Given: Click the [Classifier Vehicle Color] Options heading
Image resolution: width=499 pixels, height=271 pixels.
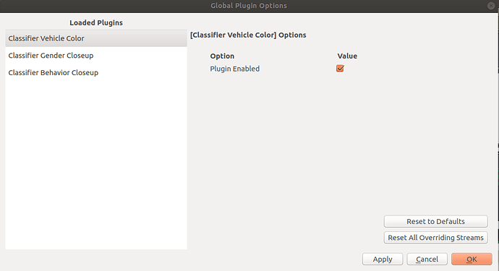Looking at the screenshot, I should coord(248,35).
